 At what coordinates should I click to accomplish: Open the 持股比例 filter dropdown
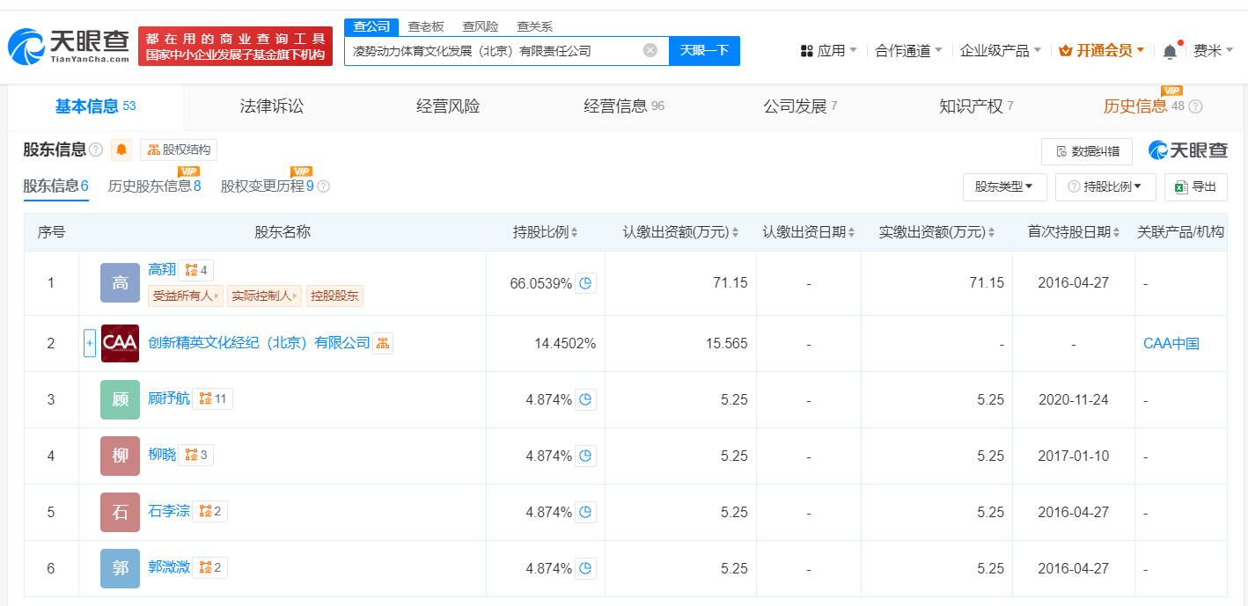point(1105,186)
